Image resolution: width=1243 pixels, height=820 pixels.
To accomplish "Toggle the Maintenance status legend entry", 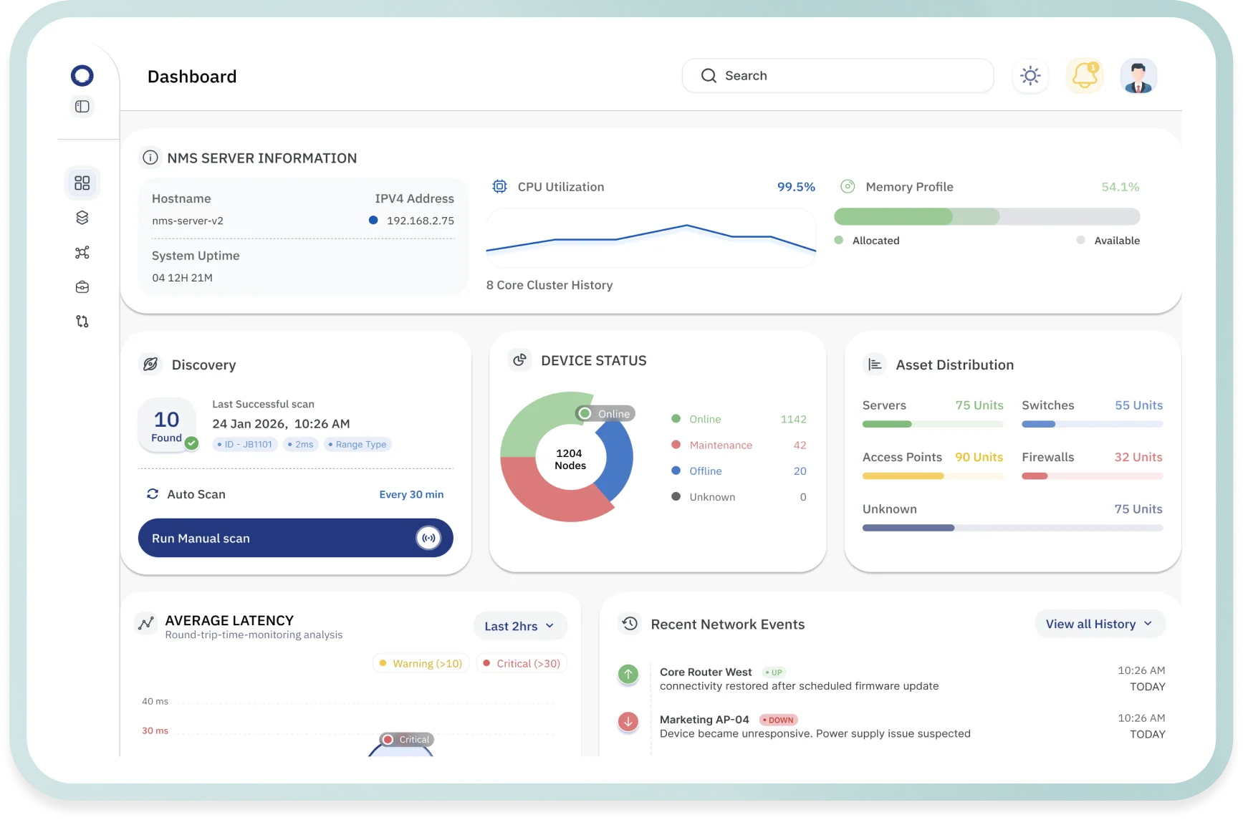I will (739, 445).
